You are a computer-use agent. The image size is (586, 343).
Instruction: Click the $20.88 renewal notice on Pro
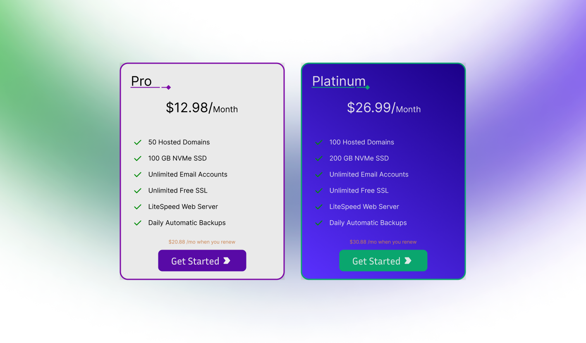pos(202,242)
